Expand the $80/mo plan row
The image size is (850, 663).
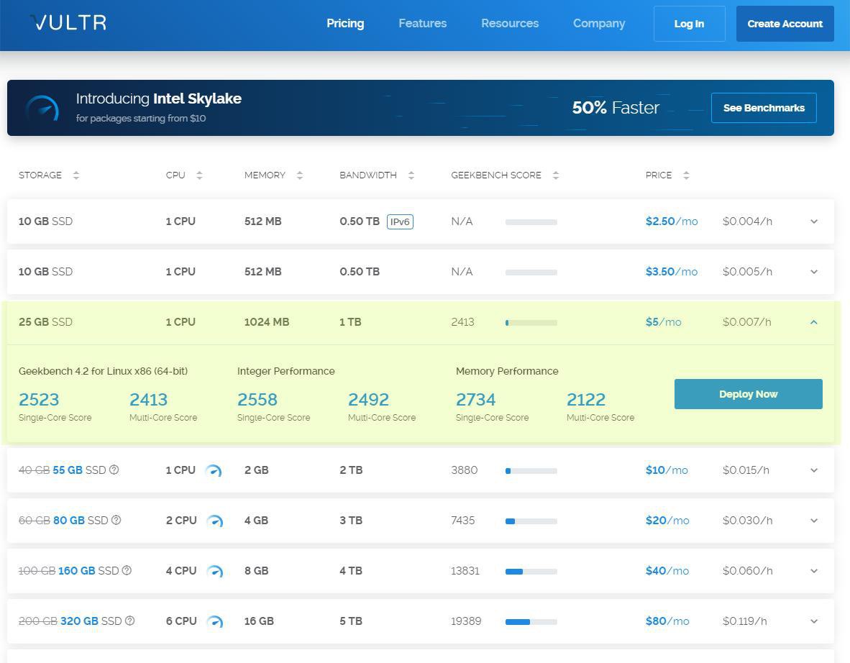[813, 622]
